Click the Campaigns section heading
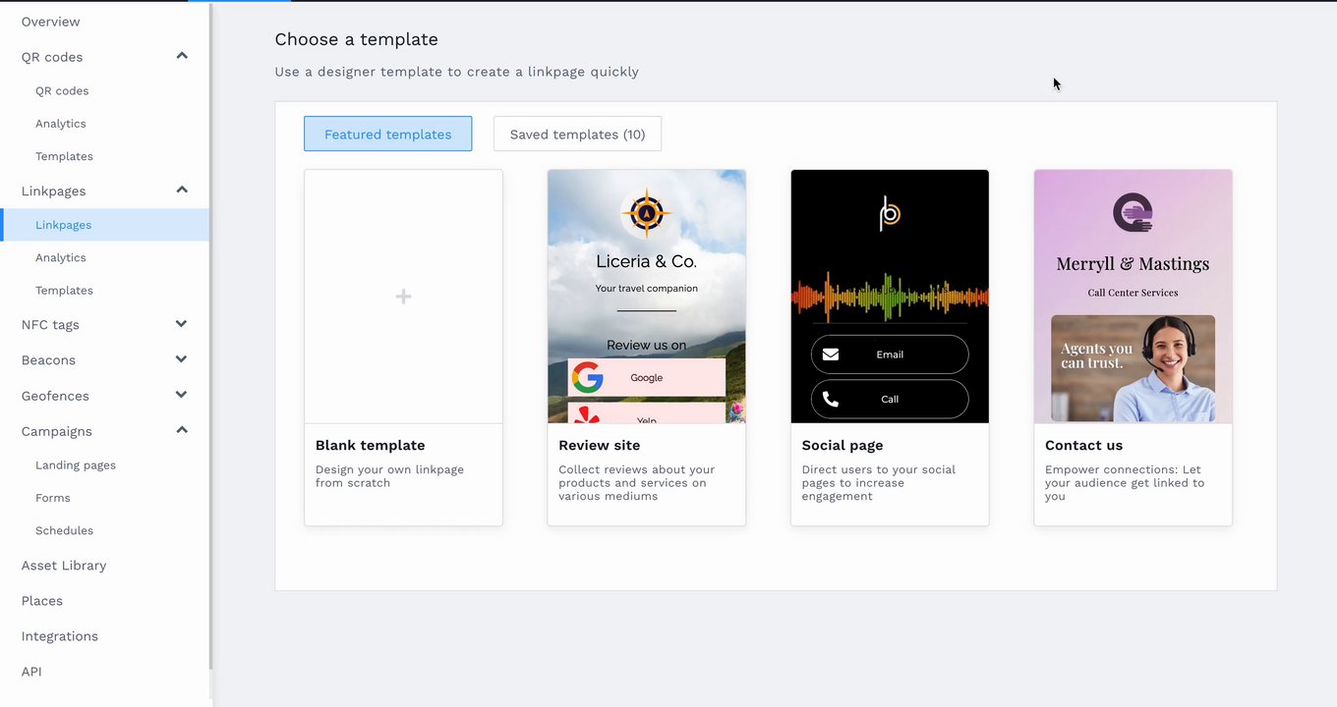1337x707 pixels. pos(57,431)
